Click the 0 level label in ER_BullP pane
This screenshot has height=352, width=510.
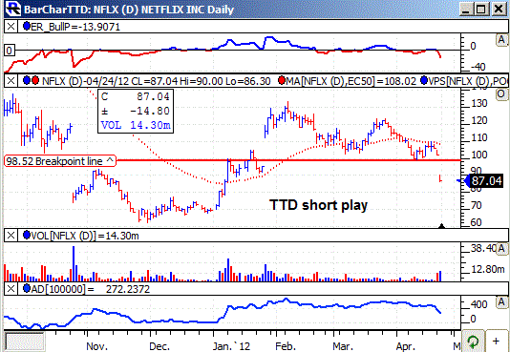[x=11, y=51]
